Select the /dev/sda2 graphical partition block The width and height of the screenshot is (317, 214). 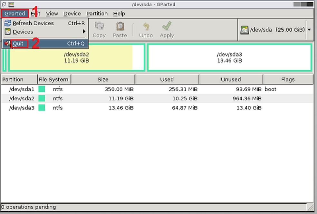pyautogui.click(x=76, y=57)
